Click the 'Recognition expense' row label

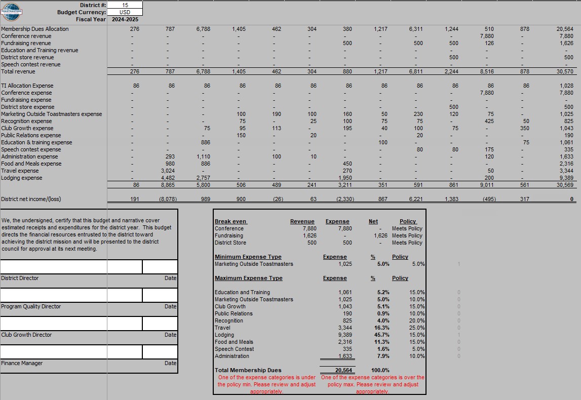[26, 121]
